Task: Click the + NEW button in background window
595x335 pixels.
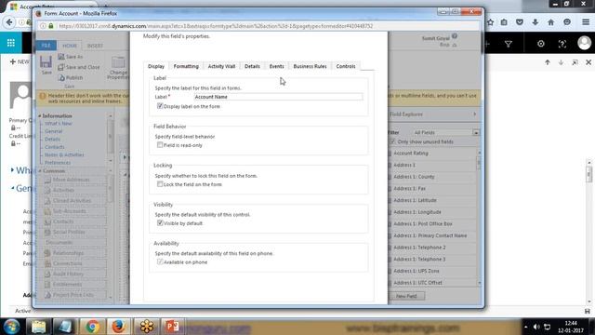Action: point(19,61)
